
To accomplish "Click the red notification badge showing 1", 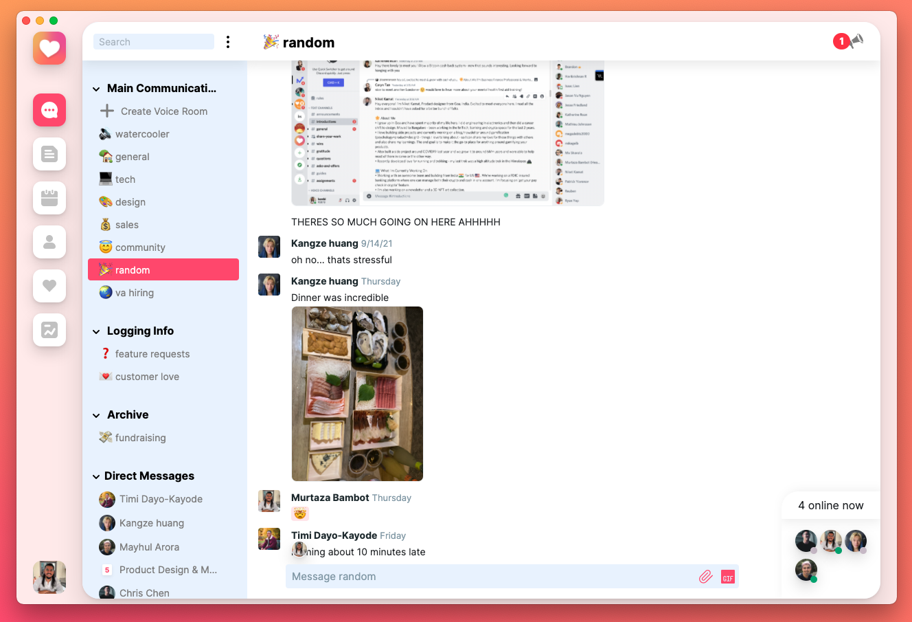I will point(841,41).
